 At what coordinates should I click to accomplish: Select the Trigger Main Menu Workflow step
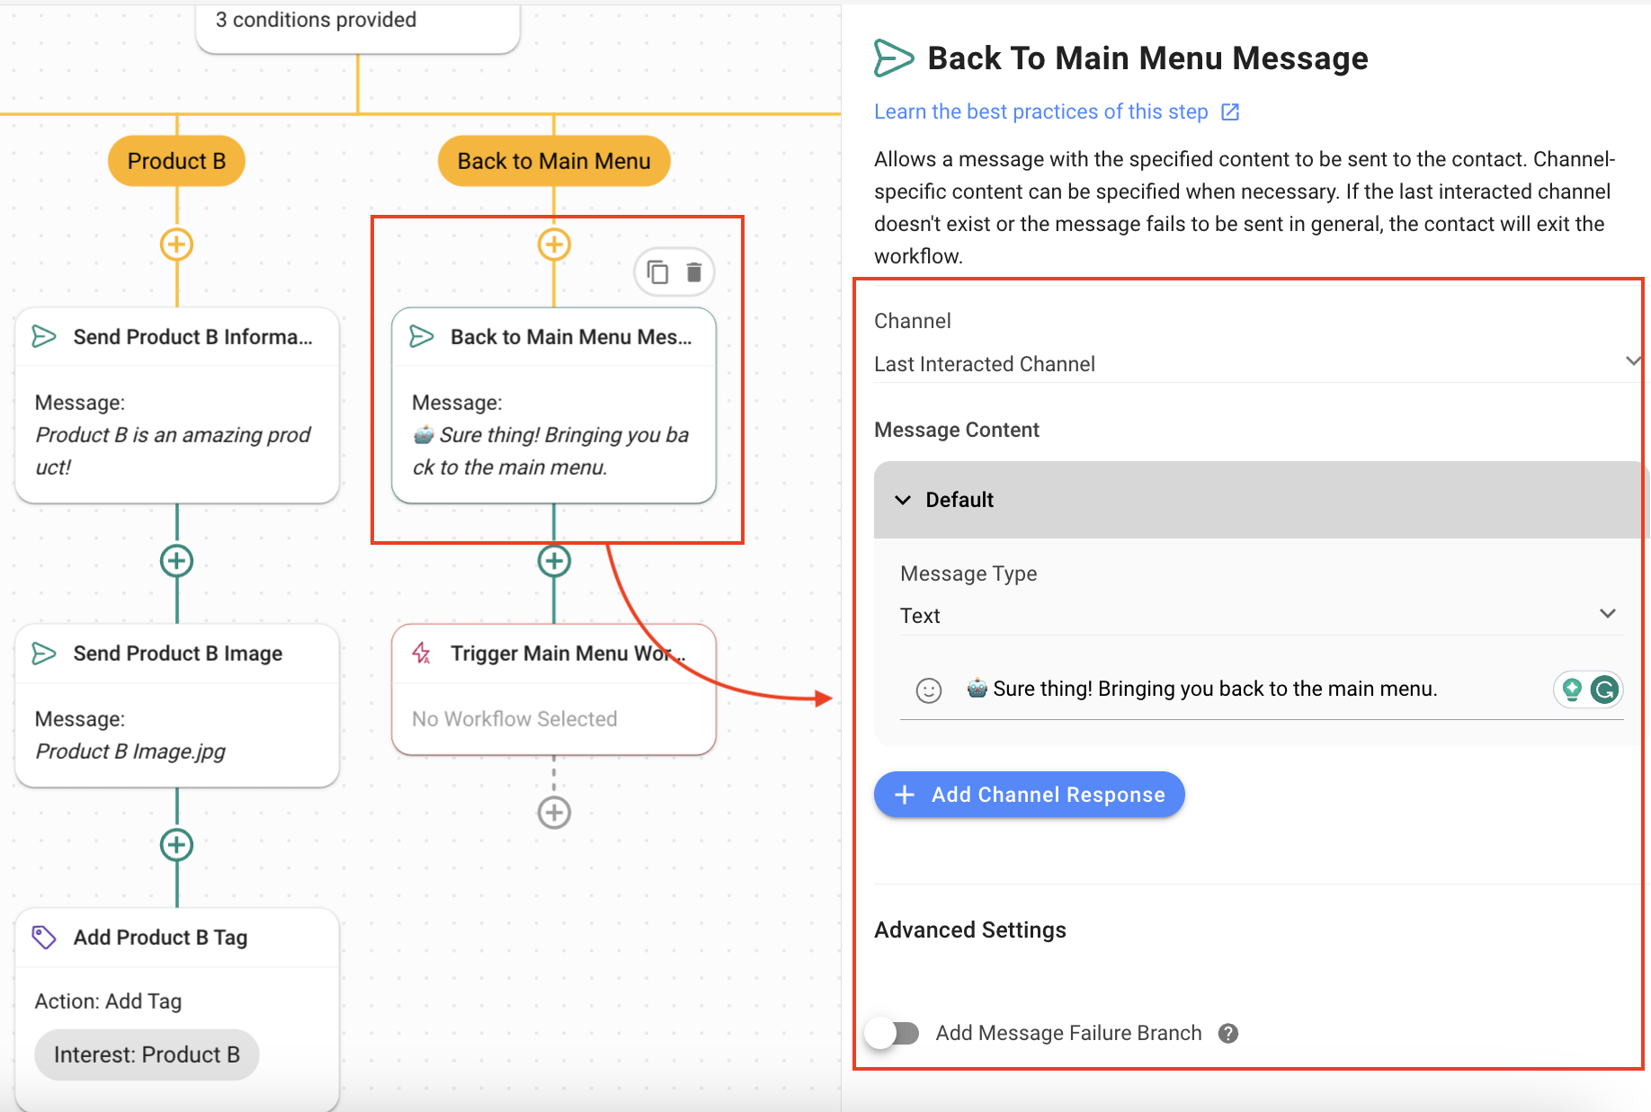point(554,689)
